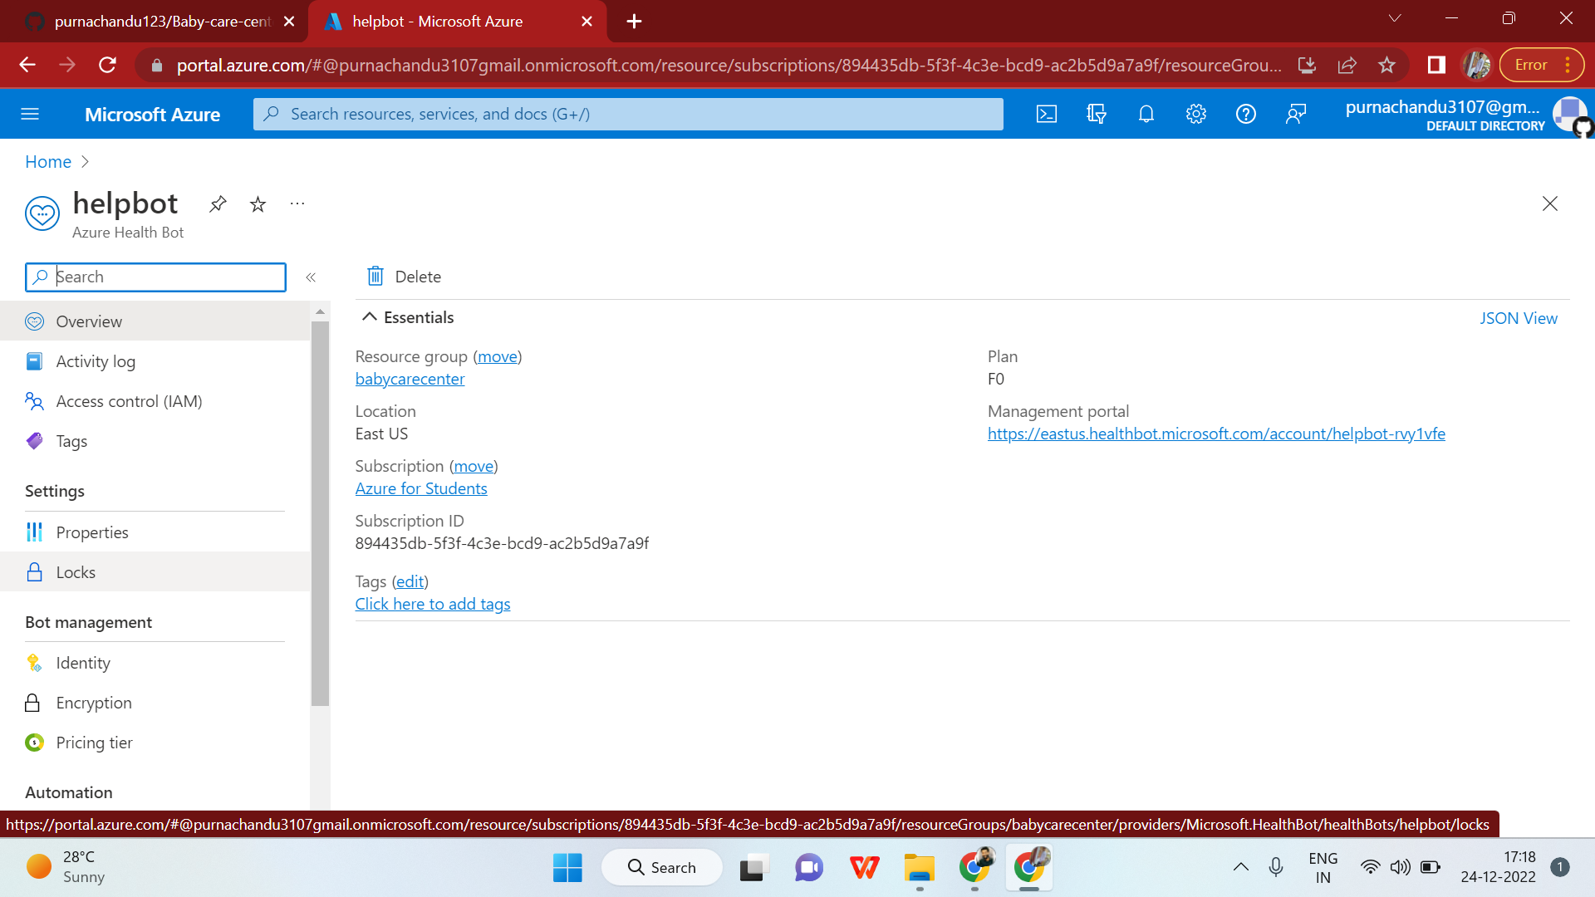Image resolution: width=1595 pixels, height=897 pixels.
Task: Click move link next to Subscription
Action: point(474,466)
